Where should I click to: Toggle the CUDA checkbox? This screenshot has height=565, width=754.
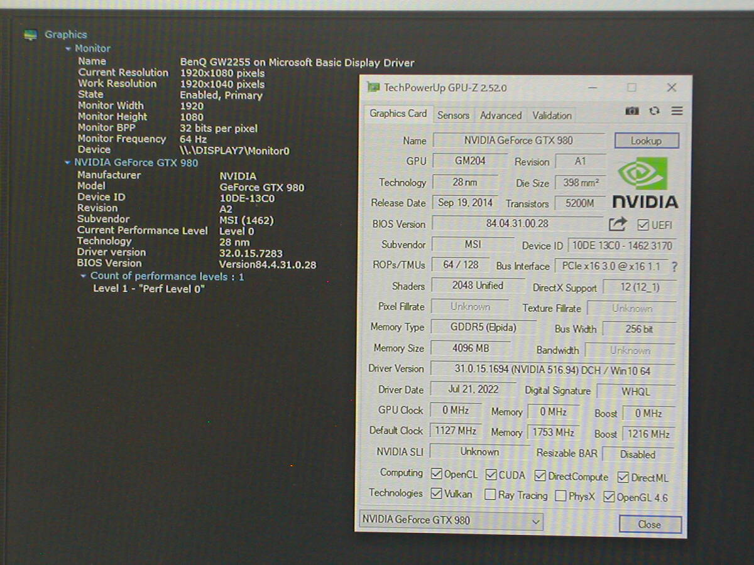(x=491, y=475)
